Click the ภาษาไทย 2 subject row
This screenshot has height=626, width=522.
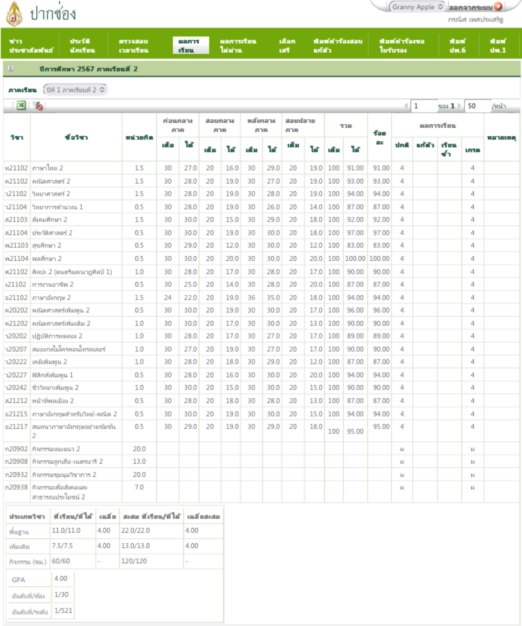pyautogui.click(x=261, y=168)
